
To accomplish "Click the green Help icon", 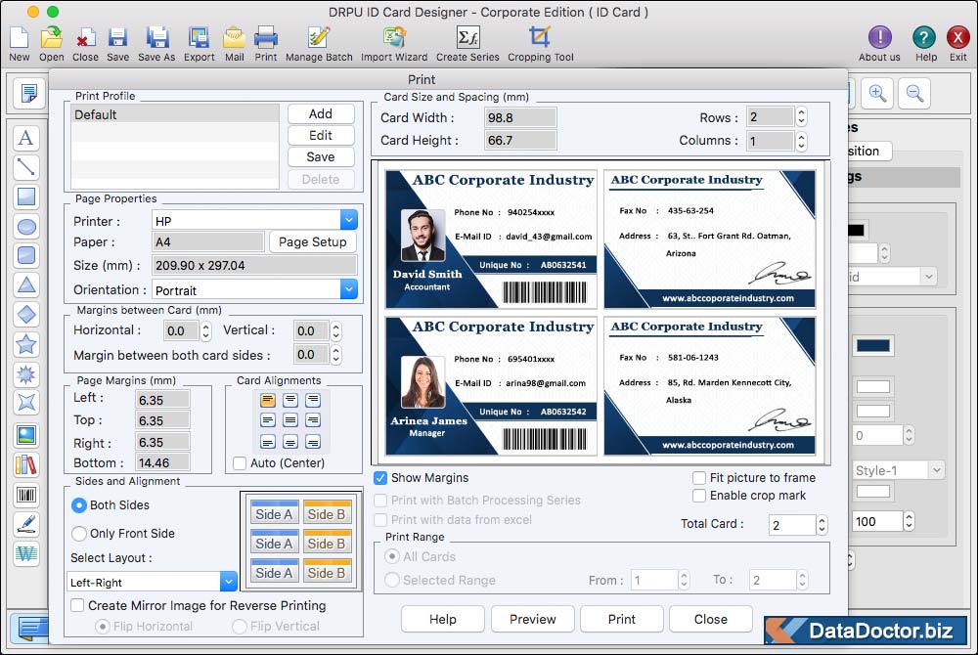I will (924, 37).
